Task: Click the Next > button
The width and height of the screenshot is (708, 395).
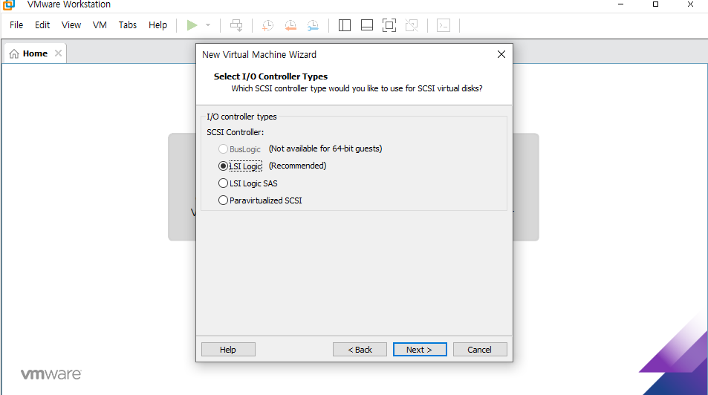Action: [420, 350]
